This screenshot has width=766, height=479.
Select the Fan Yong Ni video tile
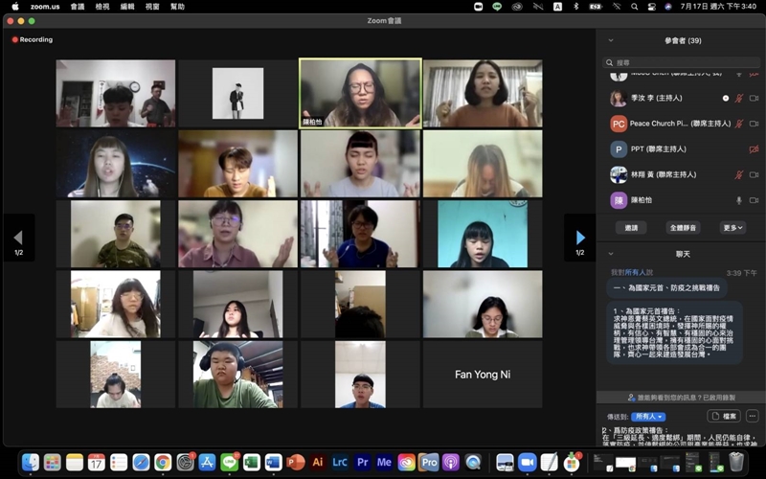[x=483, y=375]
